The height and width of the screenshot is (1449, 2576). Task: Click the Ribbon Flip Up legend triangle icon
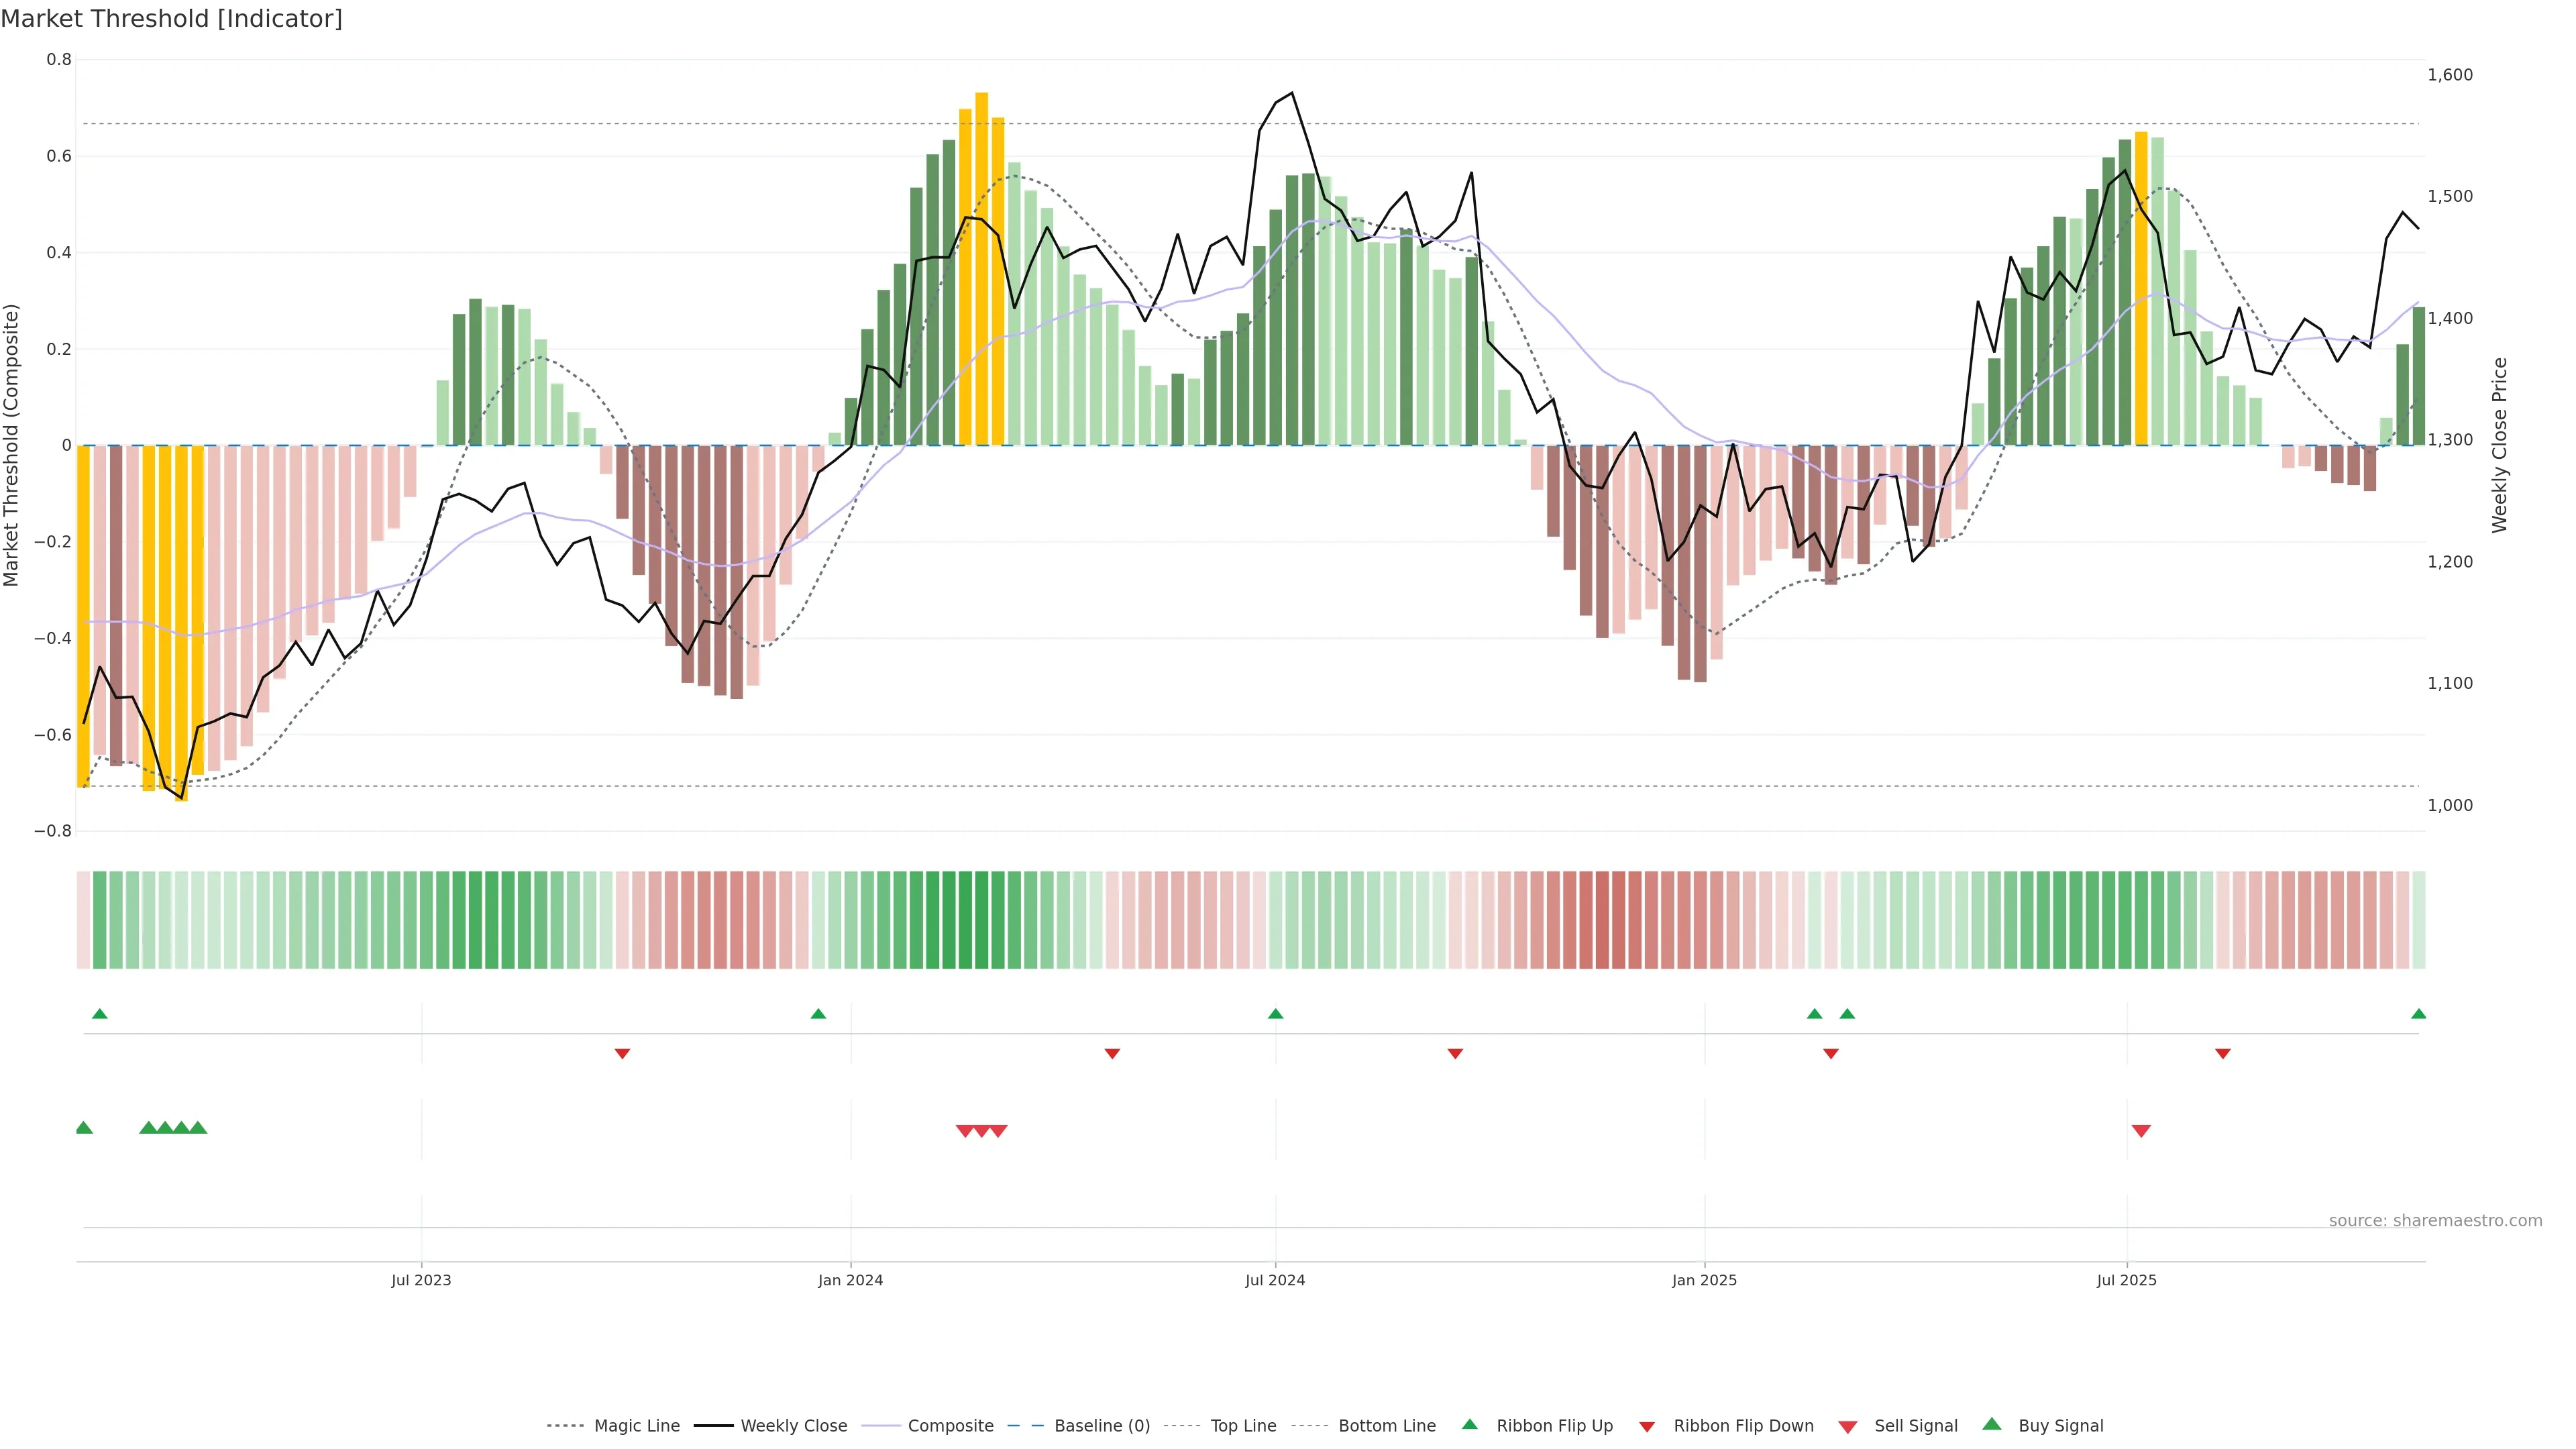[1469, 1424]
